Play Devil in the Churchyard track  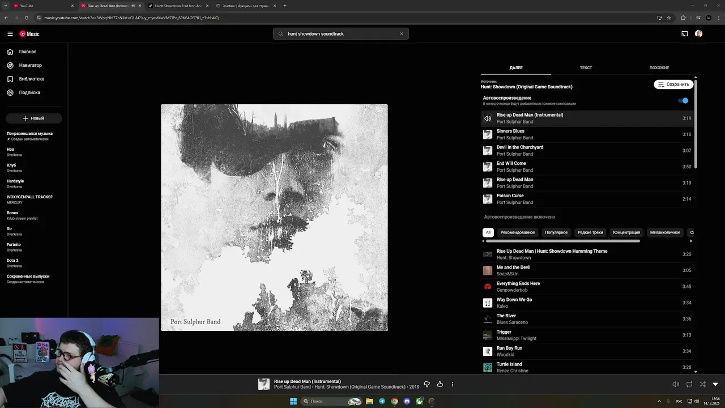[587, 151]
